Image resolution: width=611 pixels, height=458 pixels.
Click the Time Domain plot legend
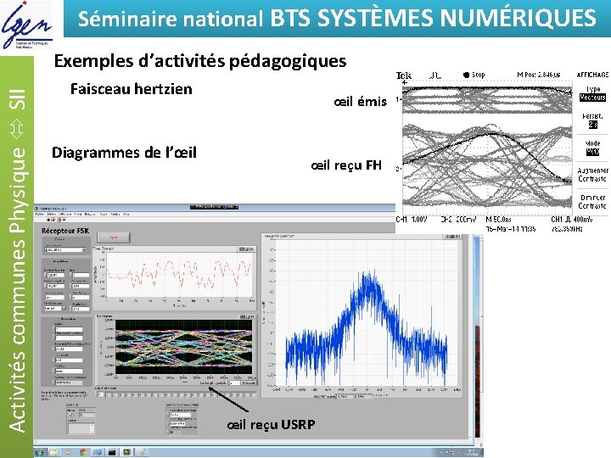(x=247, y=249)
